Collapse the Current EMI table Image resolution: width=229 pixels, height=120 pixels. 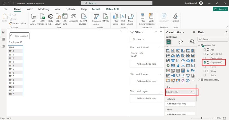coord(199,45)
